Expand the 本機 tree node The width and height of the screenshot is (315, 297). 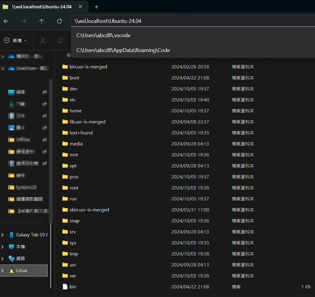[3, 247]
